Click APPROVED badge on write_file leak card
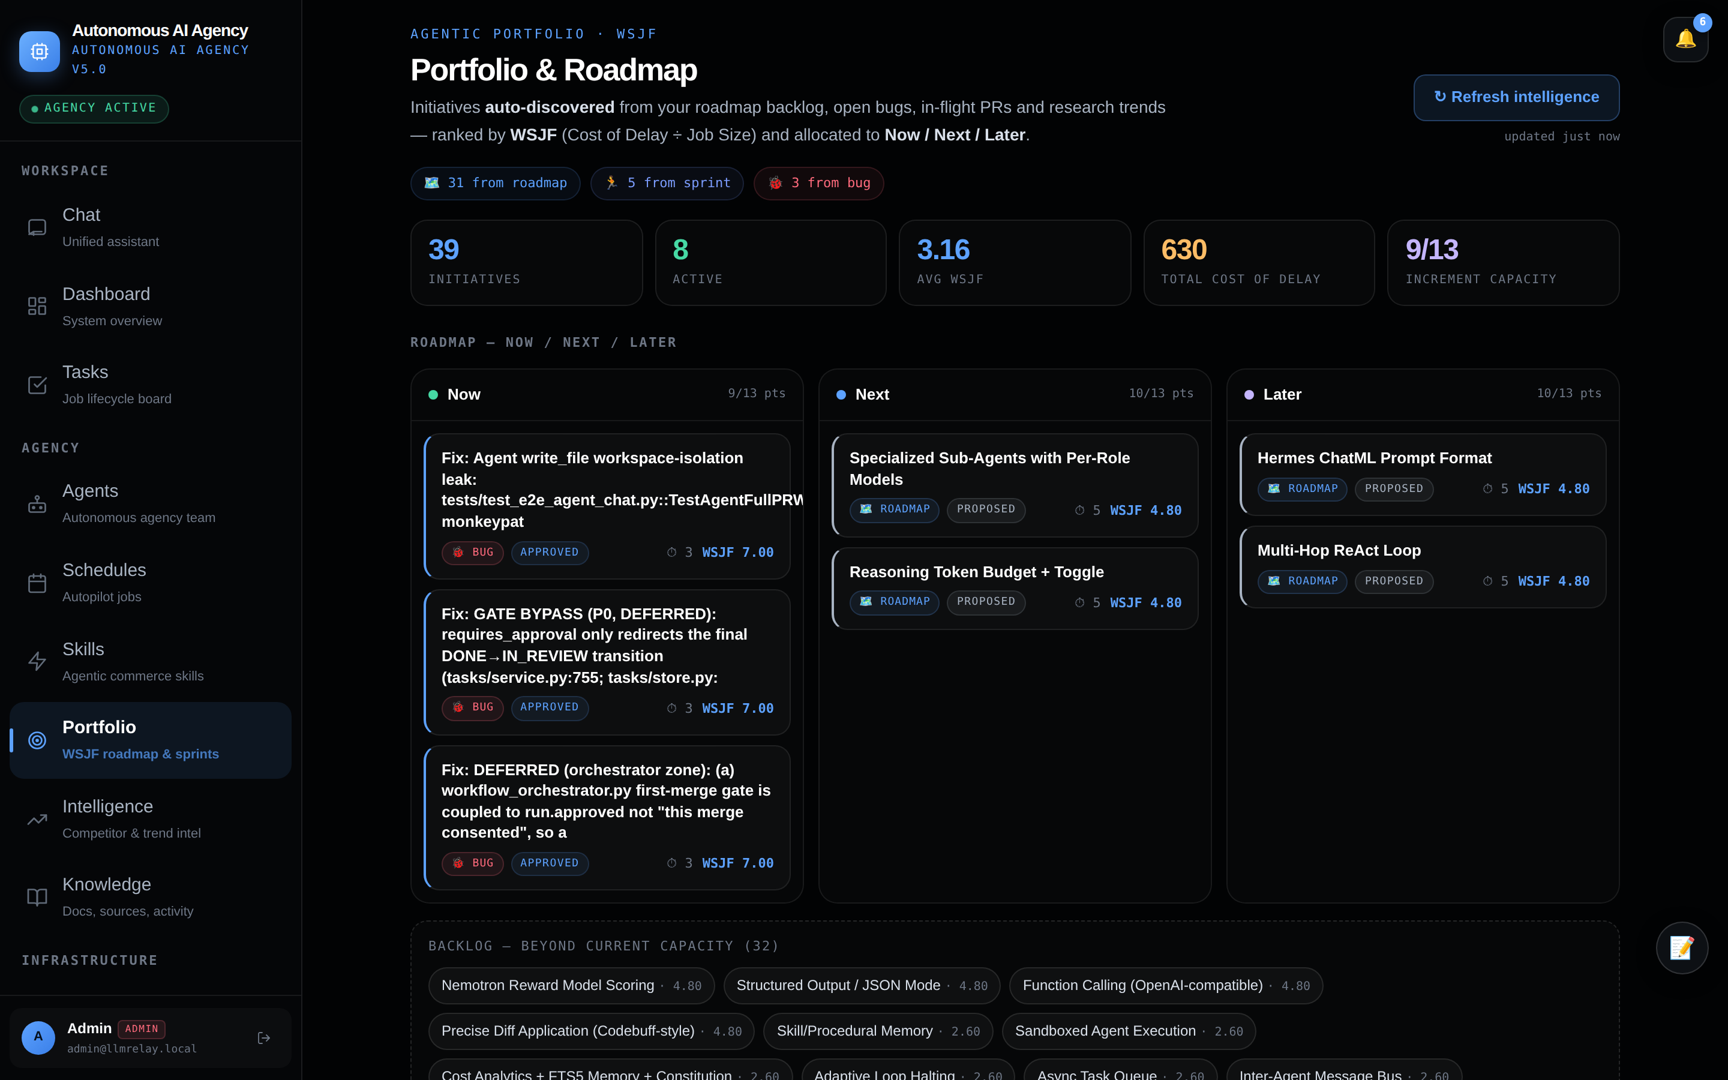1728x1080 pixels. tap(550, 553)
